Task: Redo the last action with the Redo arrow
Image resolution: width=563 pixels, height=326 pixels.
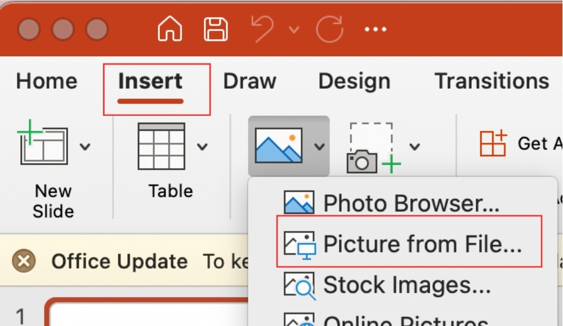Action: point(329,28)
